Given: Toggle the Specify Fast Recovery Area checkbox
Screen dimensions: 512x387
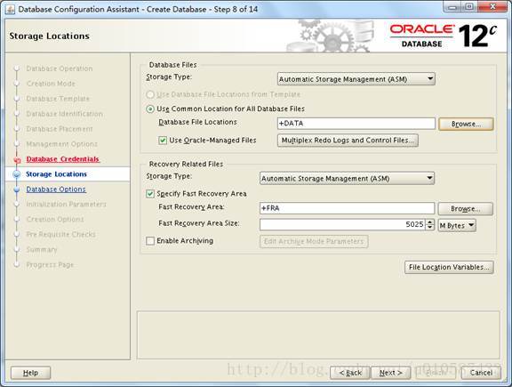Looking at the screenshot, I should 150,194.
